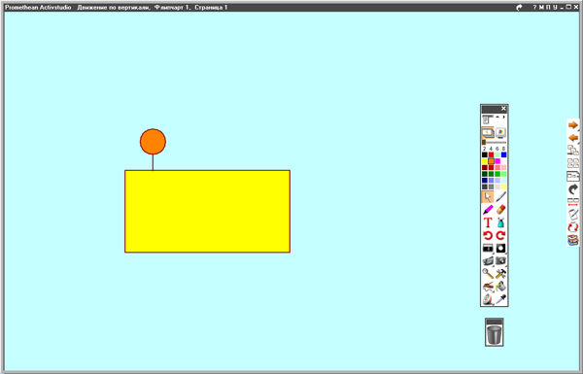Click the edit page pencil icon
This screenshot has height=374, width=583.
point(573,215)
